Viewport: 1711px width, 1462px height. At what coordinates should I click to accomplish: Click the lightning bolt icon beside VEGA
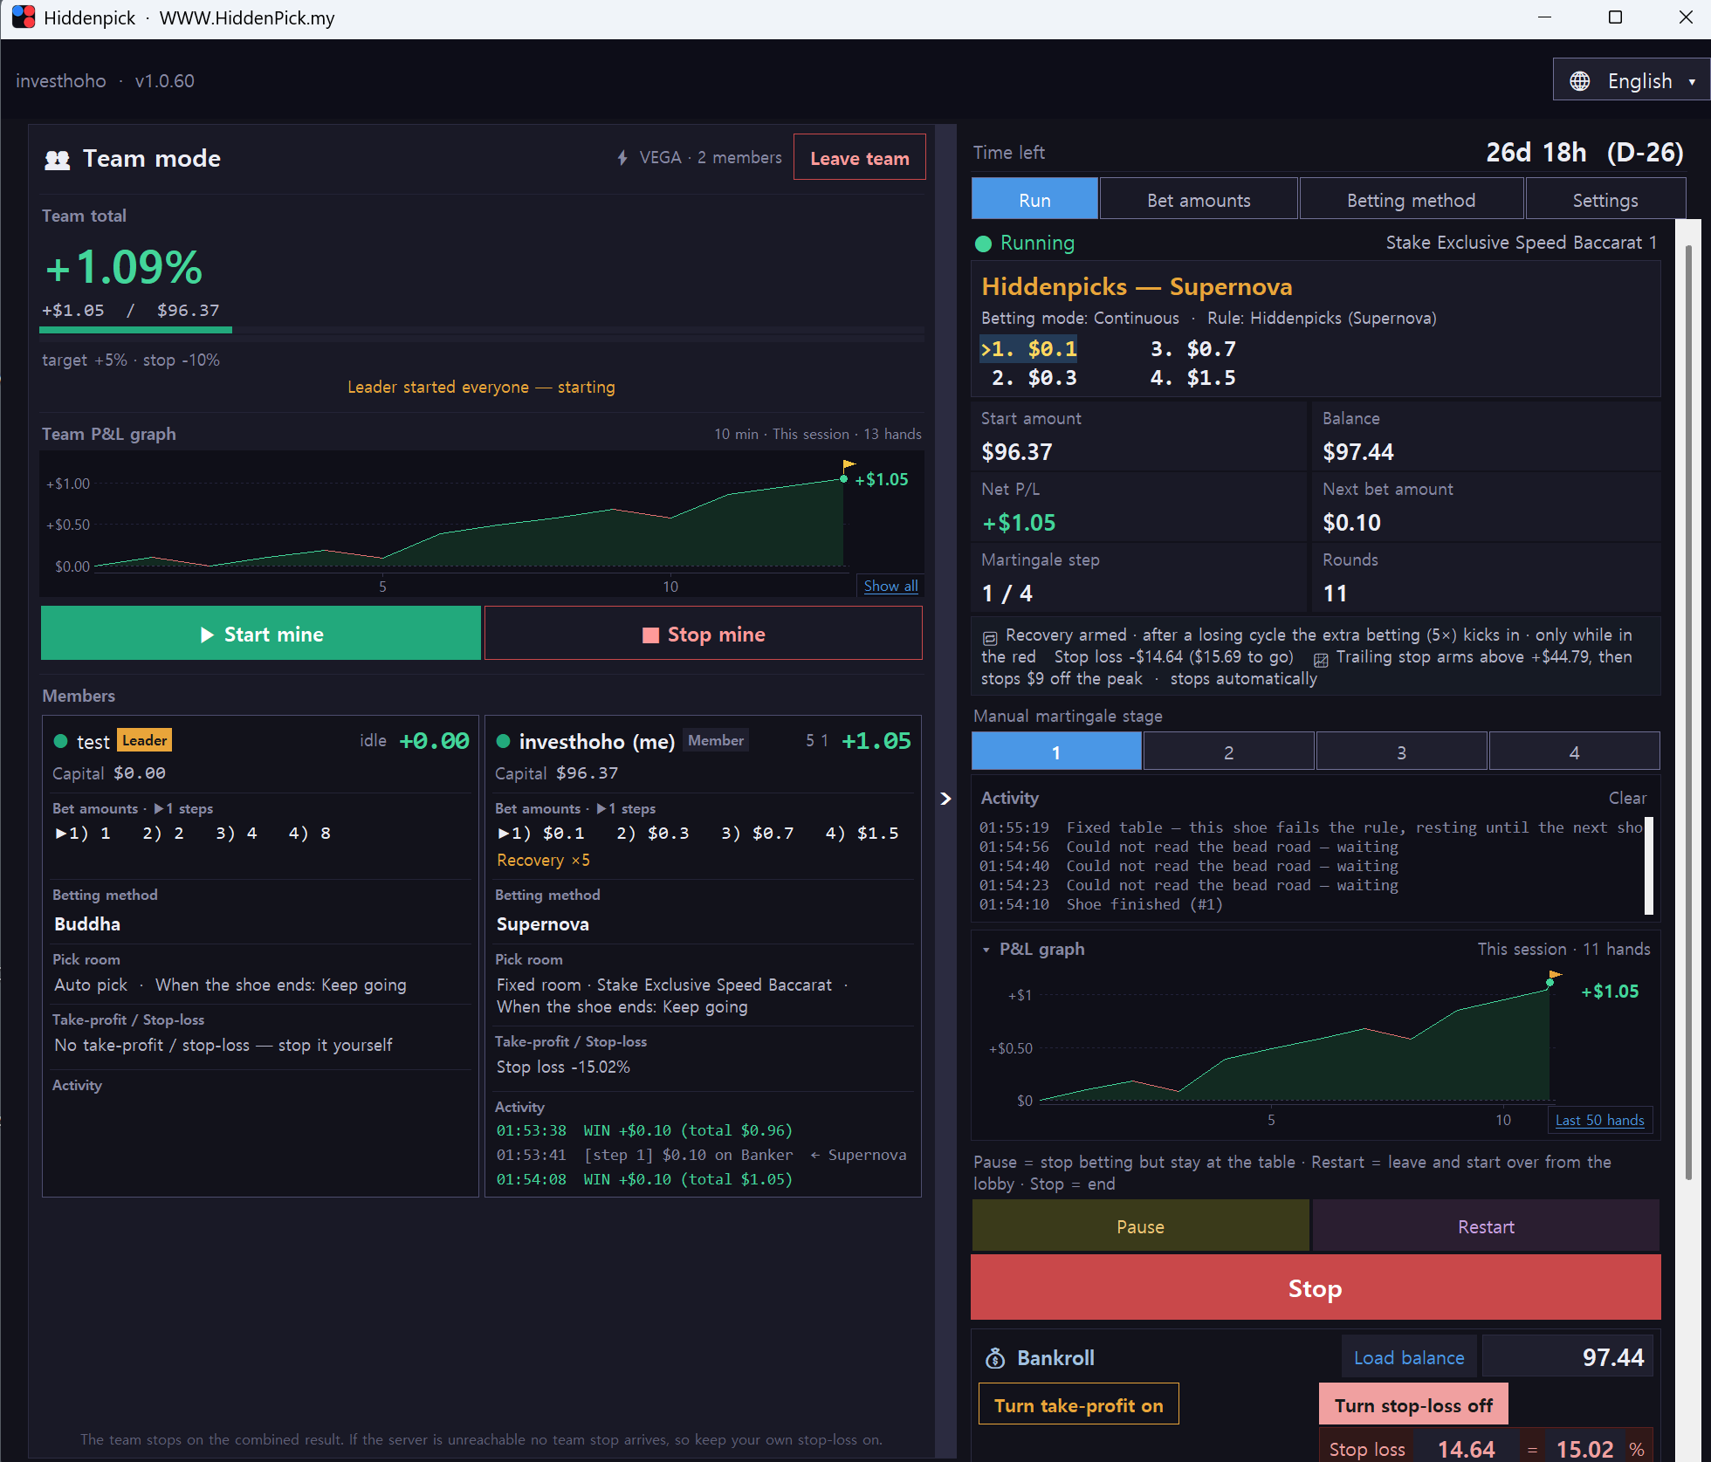[622, 158]
